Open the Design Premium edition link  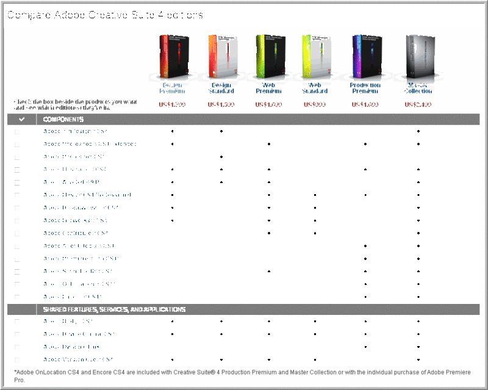(x=172, y=88)
